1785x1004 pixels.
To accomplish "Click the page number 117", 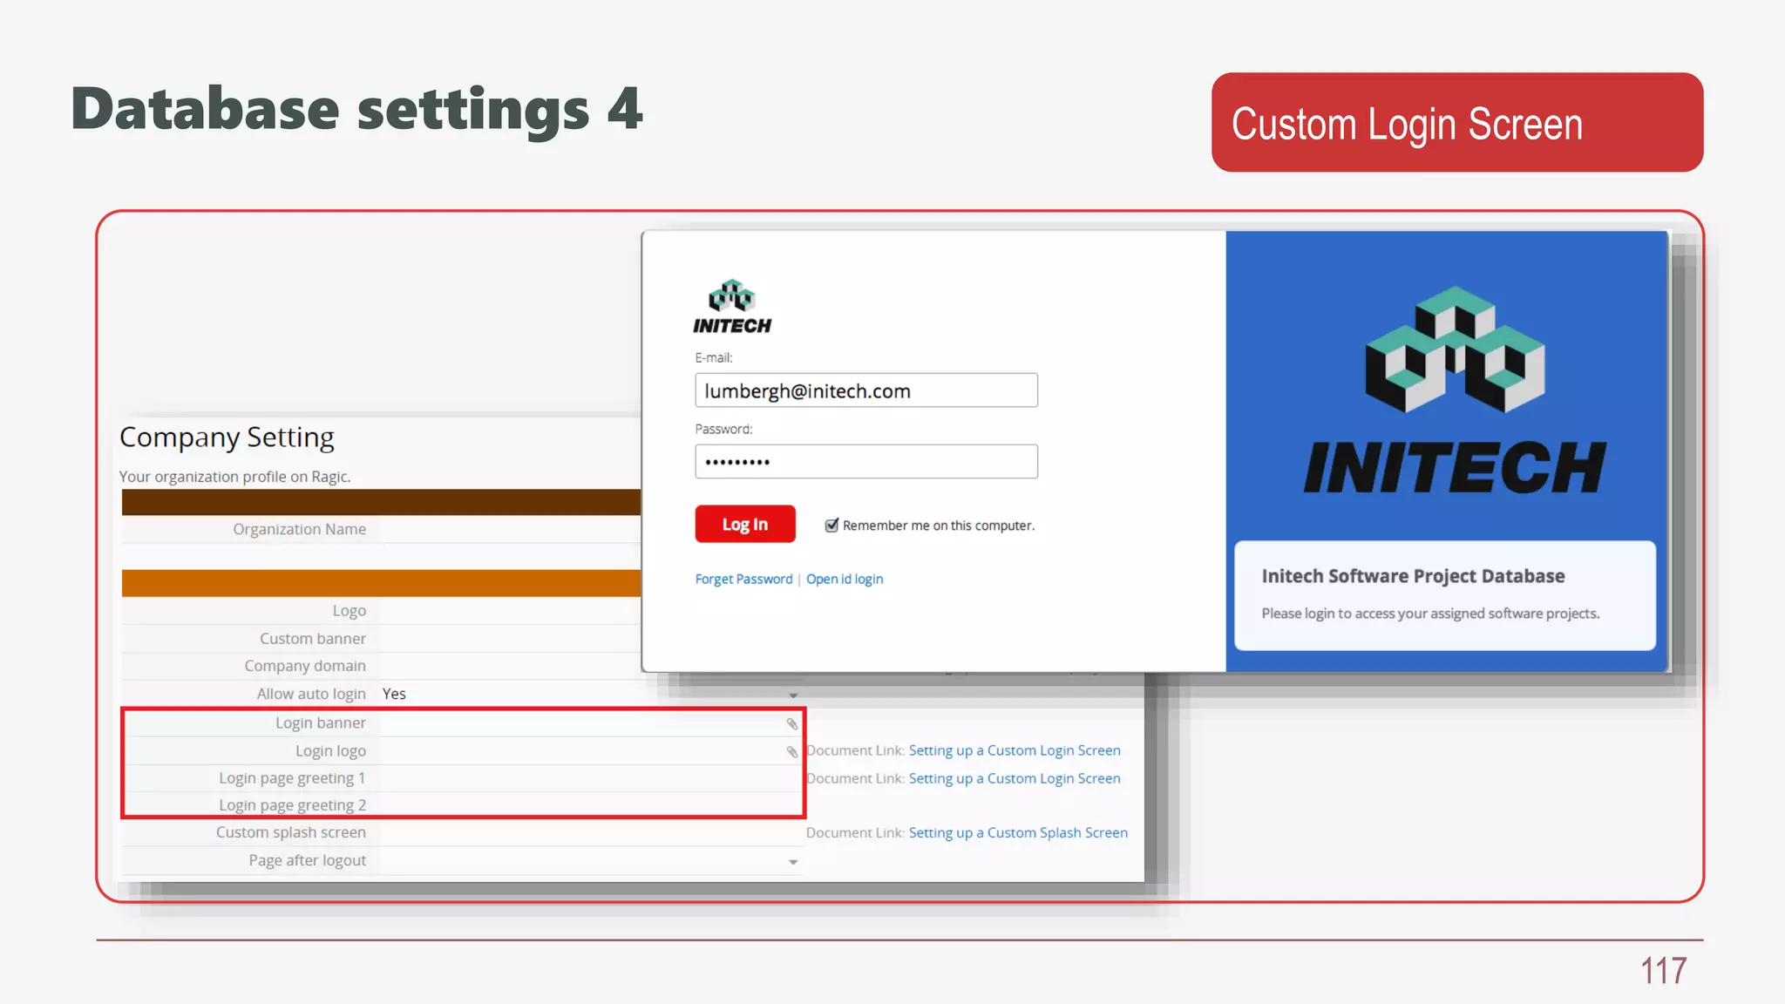I will coord(1663,971).
